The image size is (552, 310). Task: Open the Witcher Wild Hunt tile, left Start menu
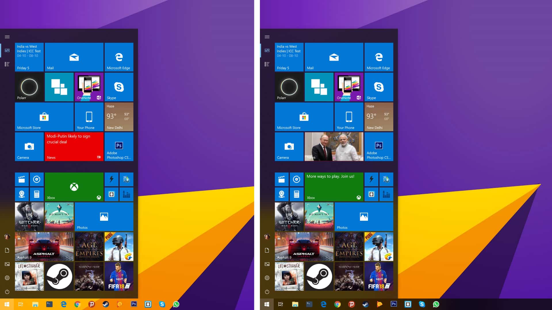click(29, 217)
